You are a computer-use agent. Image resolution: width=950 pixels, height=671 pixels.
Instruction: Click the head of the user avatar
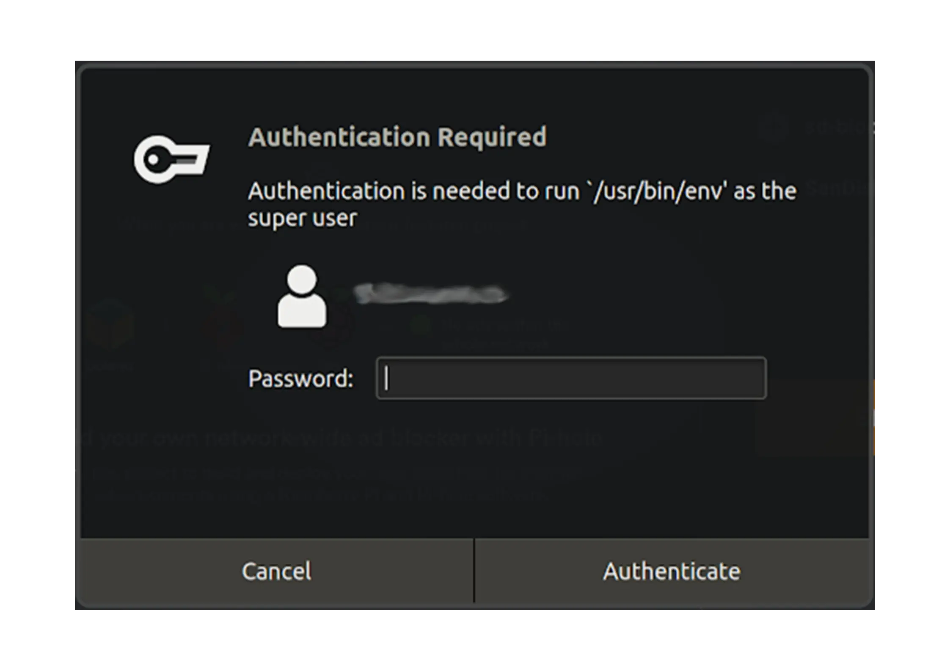pos(302,279)
